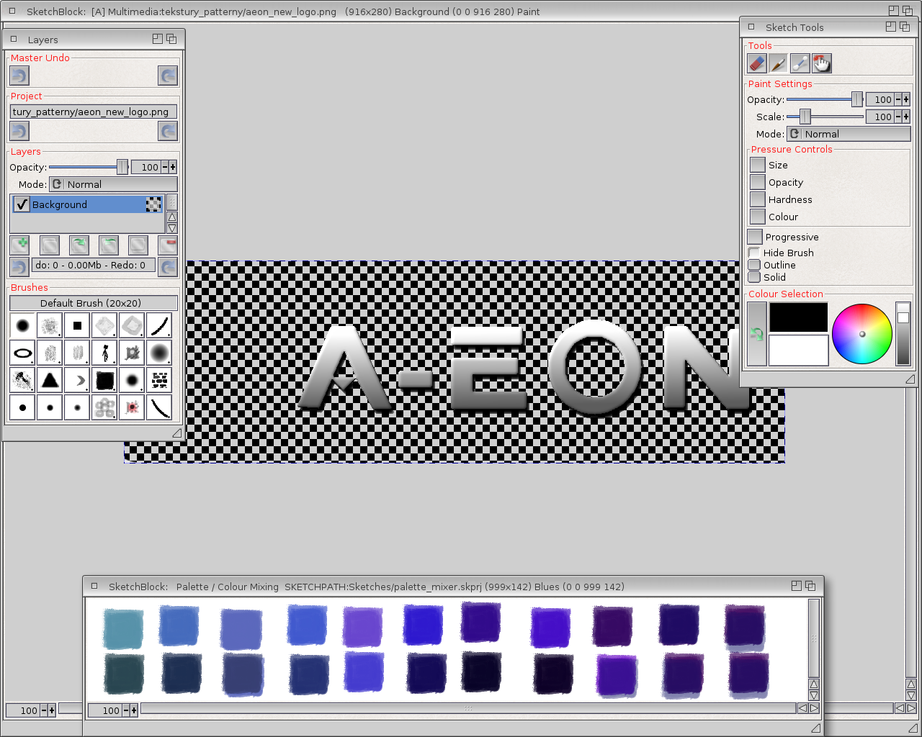Increase layer opacity with plus stepper

click(173, 167)
